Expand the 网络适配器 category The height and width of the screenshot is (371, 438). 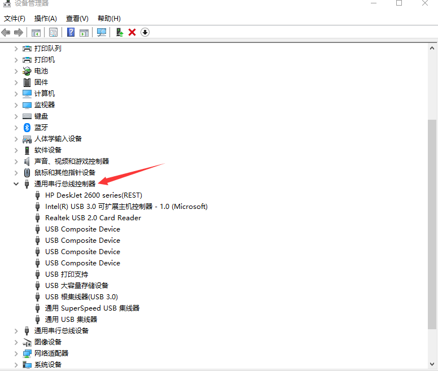16,353
